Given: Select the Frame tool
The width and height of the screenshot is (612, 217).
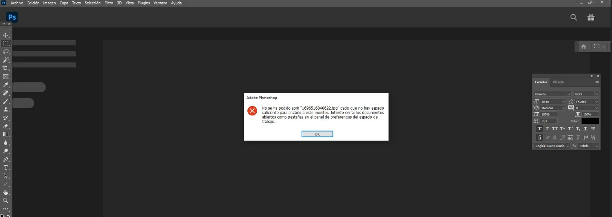Looking at the screenshot, I should (6, 76).
